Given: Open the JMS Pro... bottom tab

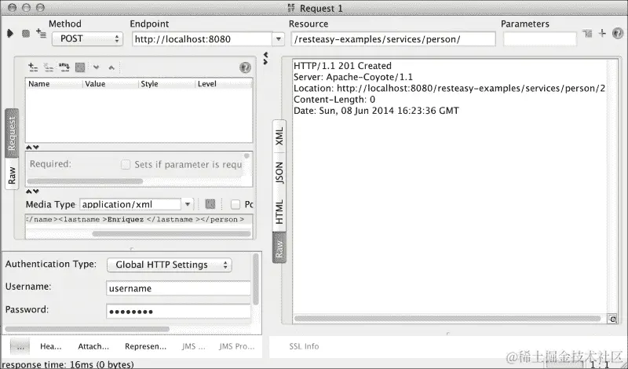Looking at the screenshot, I should click(237, 346).
